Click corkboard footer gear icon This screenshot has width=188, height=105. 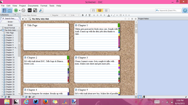[30, 97]
